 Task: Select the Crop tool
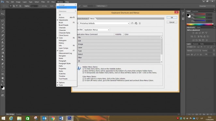tap(3, 28)
